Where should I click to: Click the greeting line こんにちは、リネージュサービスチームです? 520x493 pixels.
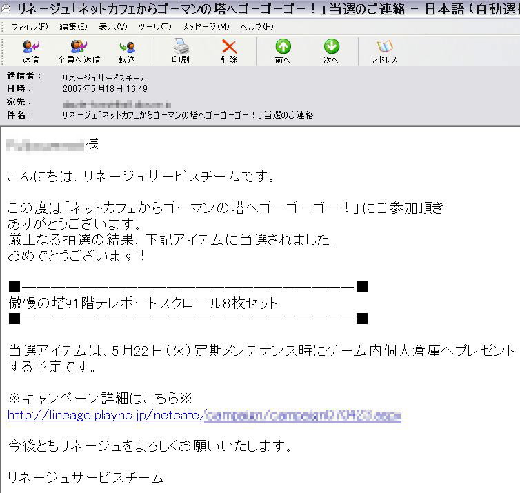click(141, 176)
